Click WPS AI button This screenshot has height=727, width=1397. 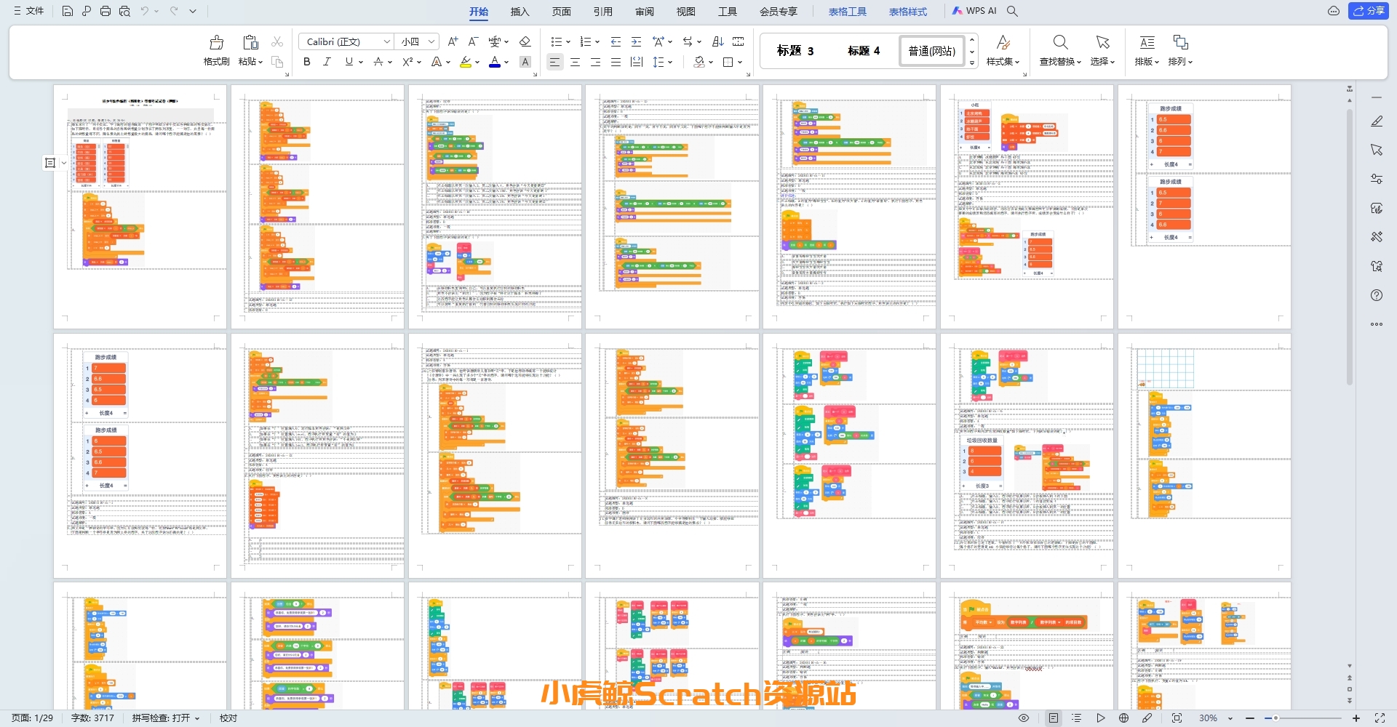click(975, 11)
